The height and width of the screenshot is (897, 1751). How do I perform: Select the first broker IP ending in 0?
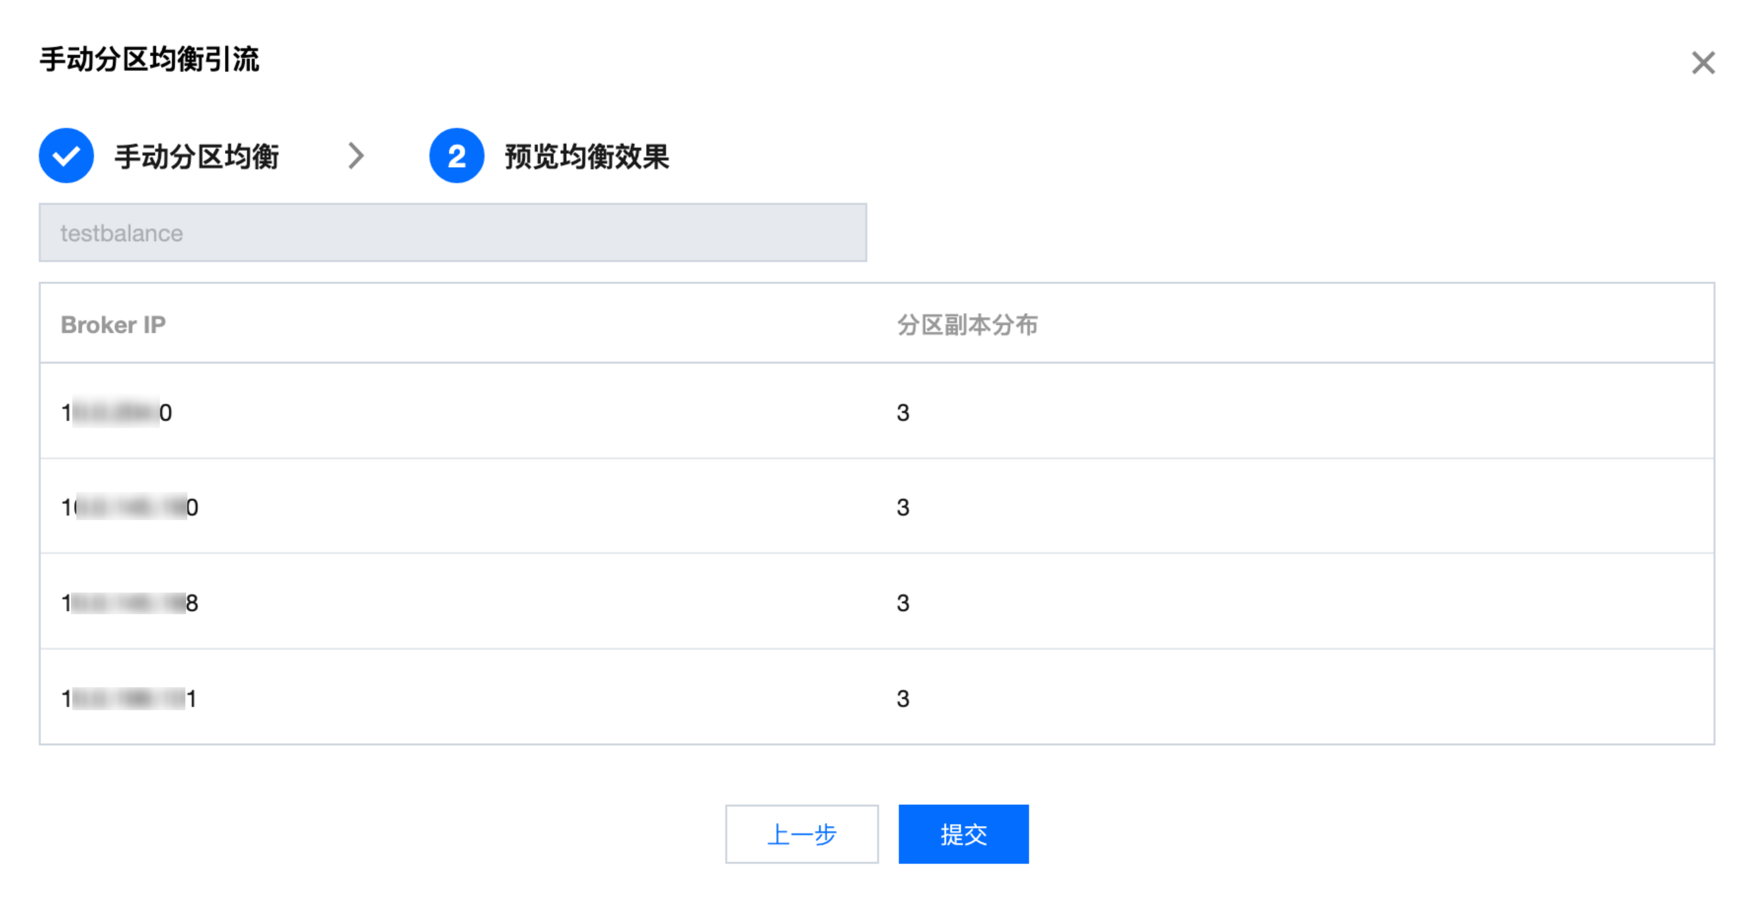(x=116, y=412)
